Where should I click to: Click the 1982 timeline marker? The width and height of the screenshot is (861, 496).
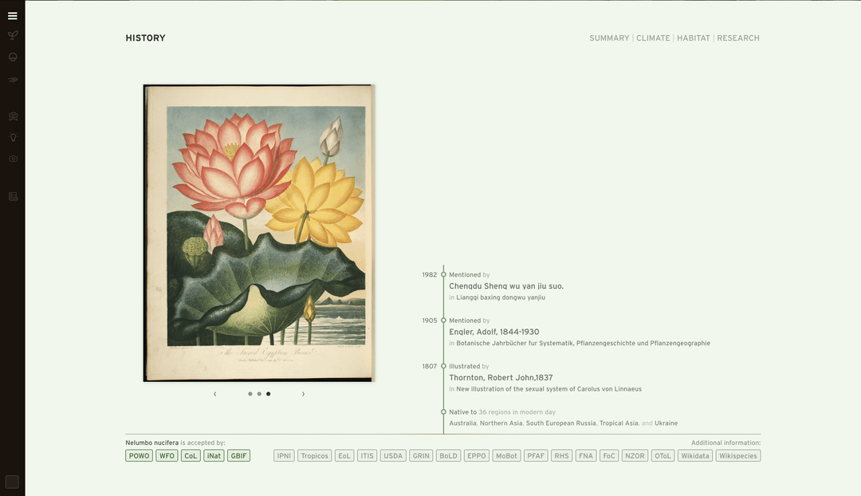coord(443,274)
